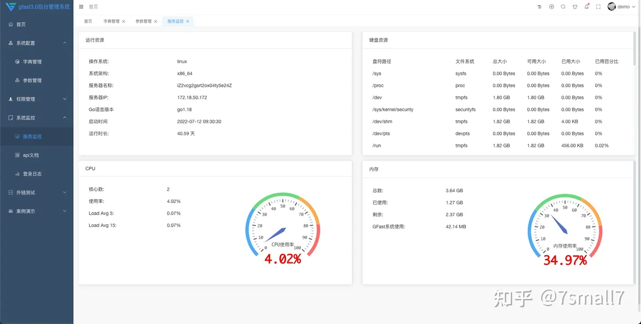Image resolution: width=641 pixels, height=324 pixels.
Task: Click the securityfs file system cell
Action: [465, 109]
